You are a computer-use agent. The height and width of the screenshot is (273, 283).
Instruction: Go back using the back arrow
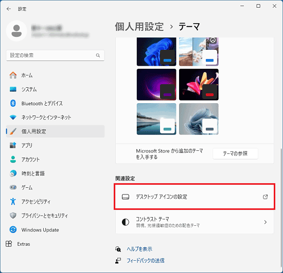coord(8,9)
